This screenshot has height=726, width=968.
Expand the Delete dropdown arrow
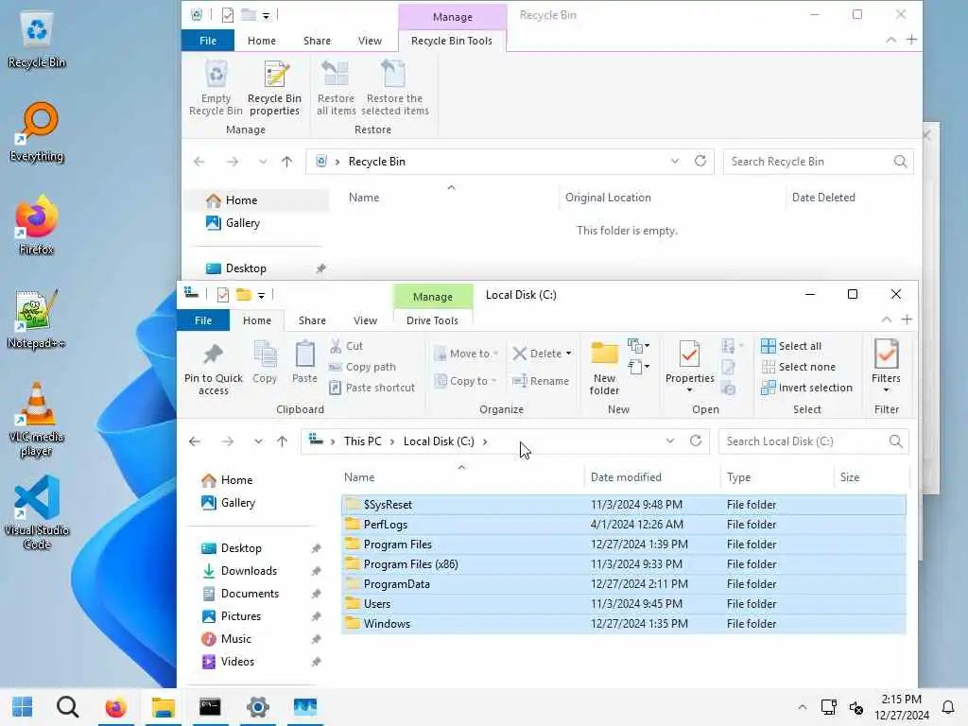(x=568, y=354)
